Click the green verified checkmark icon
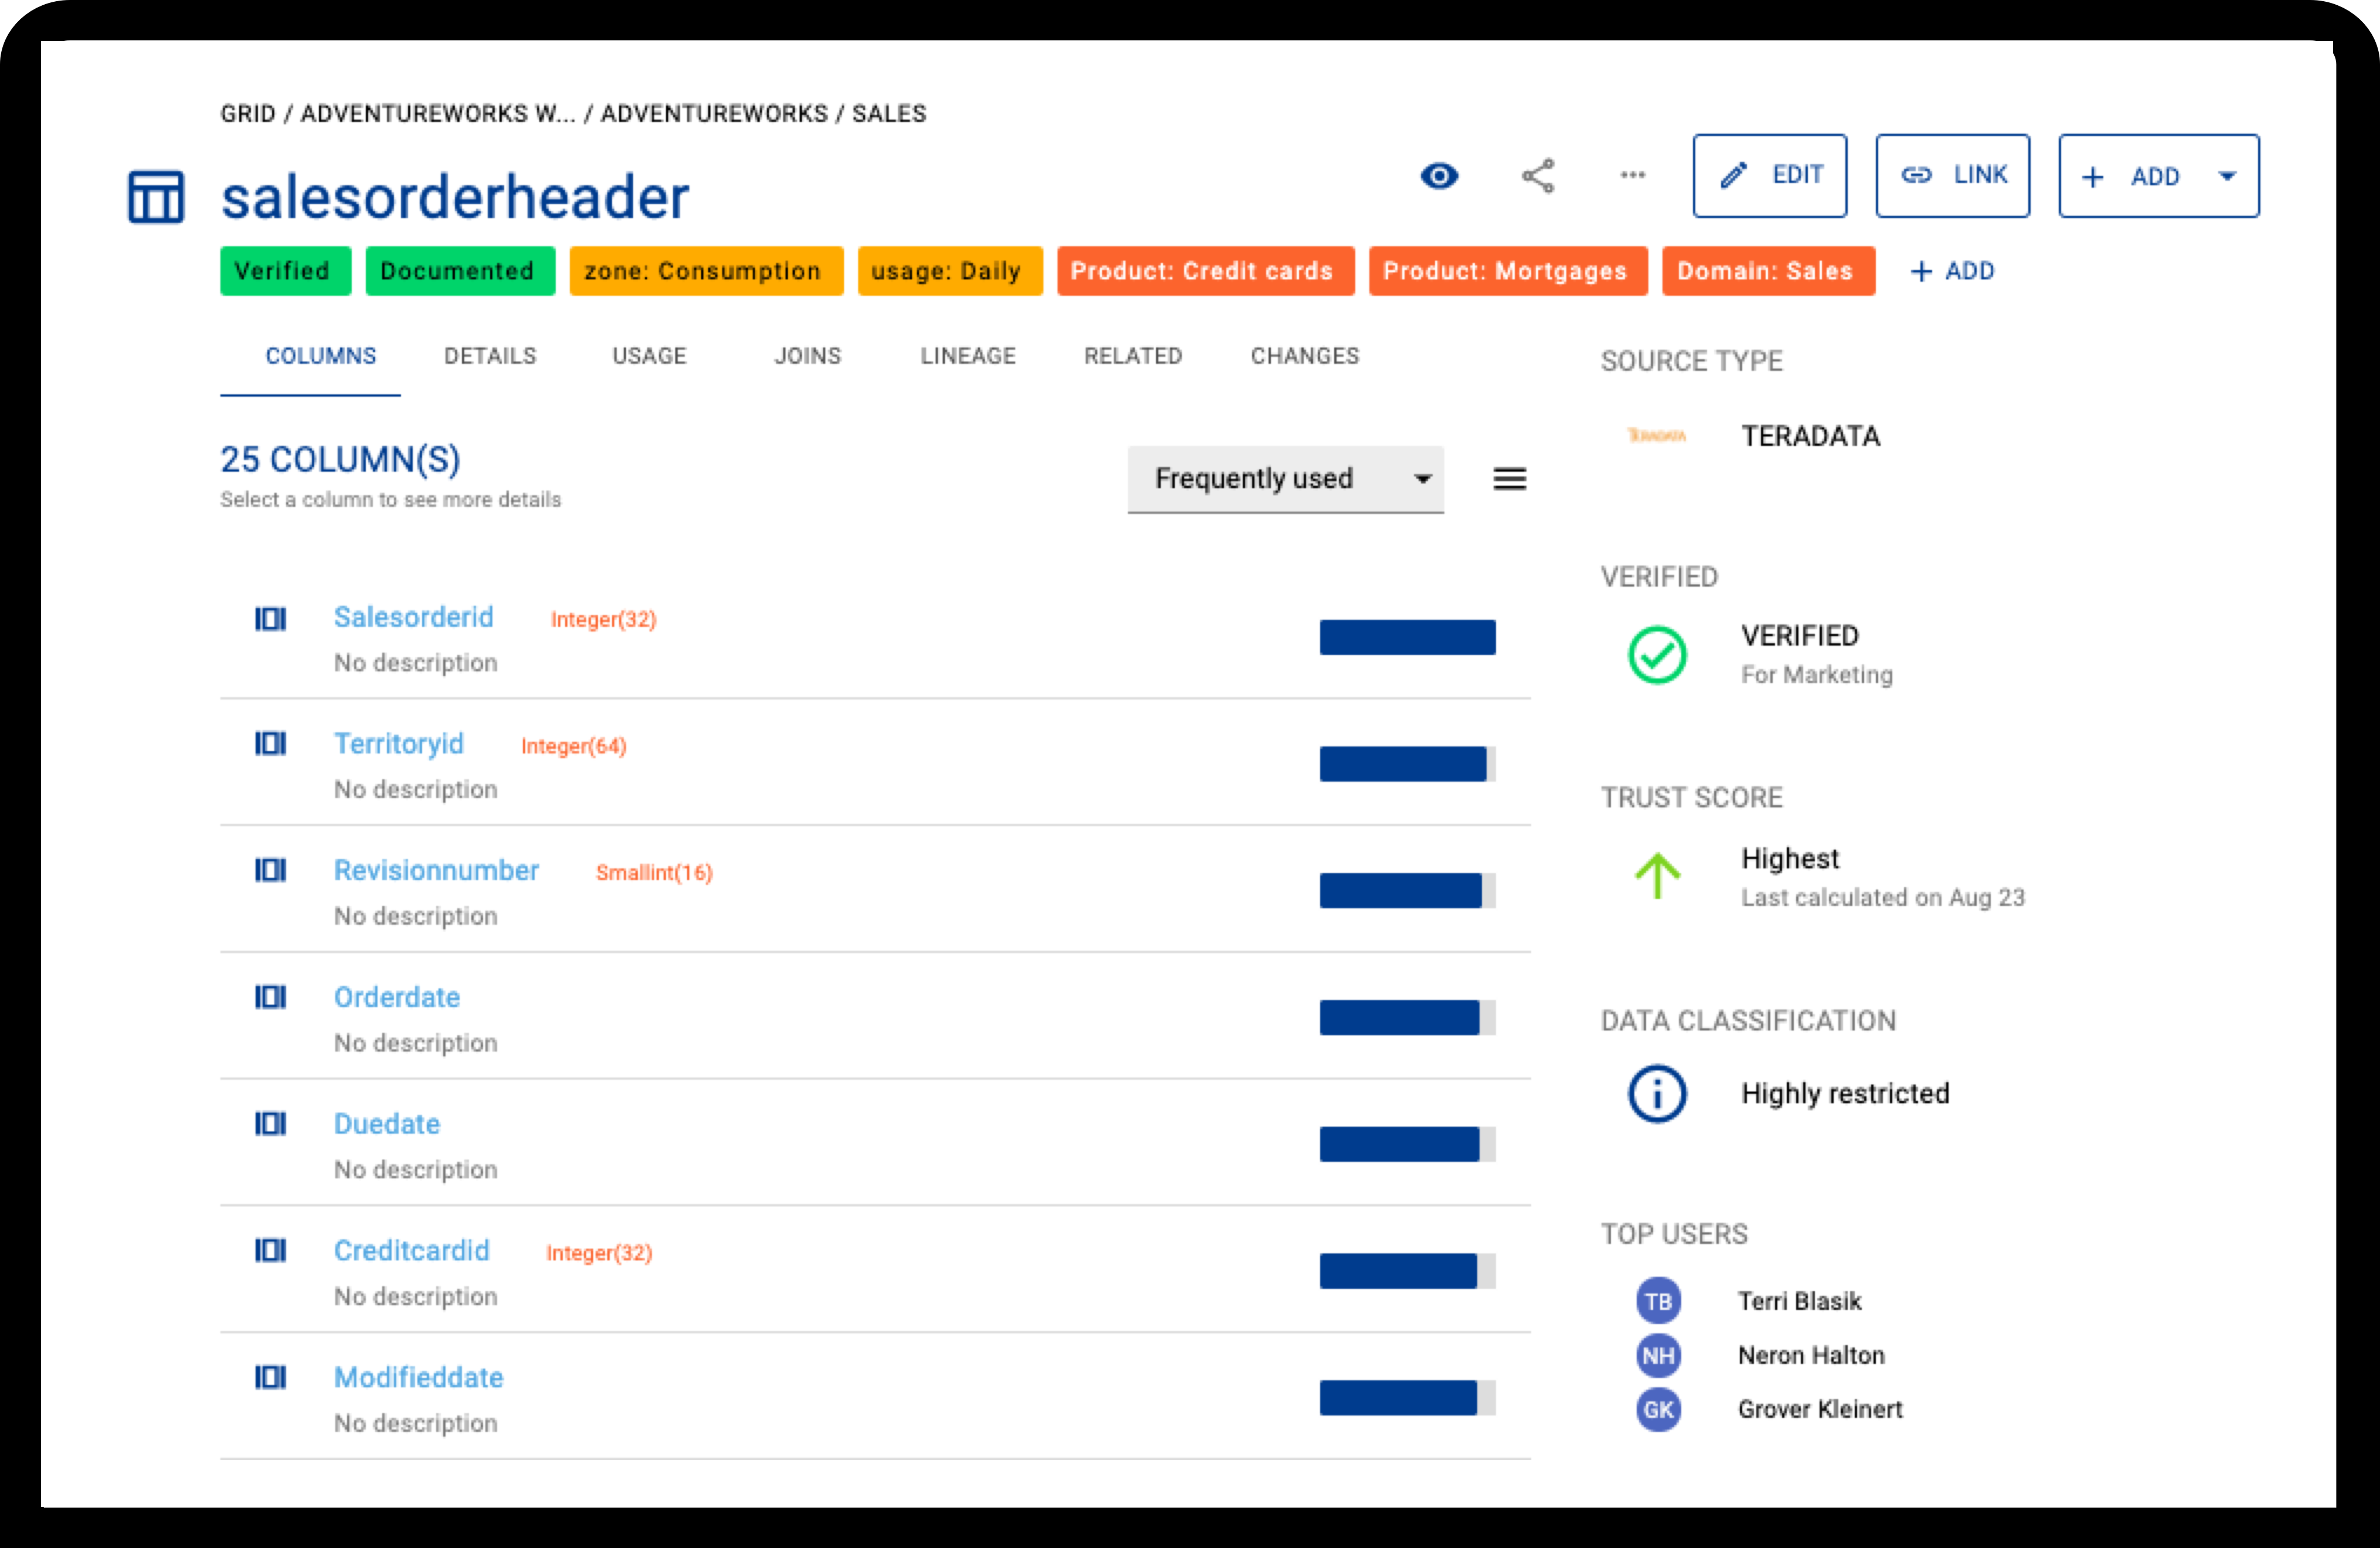This screenshot has height=1548, width=2380. [1656, 655]
